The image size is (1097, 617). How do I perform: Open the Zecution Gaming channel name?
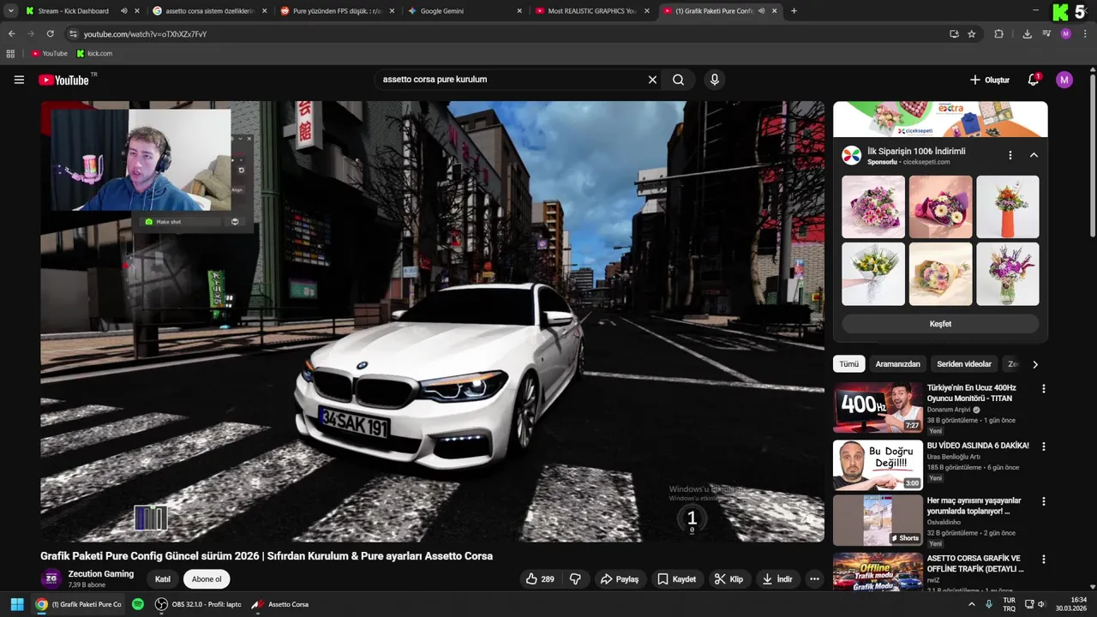pos(101,574)
